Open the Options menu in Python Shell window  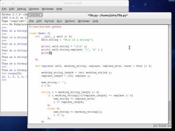(34, 9)
